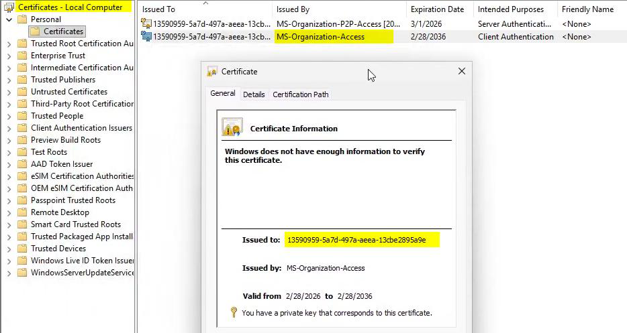
Task: Click the Certificates - Local Computer root icon
Action: click(9, 7)
